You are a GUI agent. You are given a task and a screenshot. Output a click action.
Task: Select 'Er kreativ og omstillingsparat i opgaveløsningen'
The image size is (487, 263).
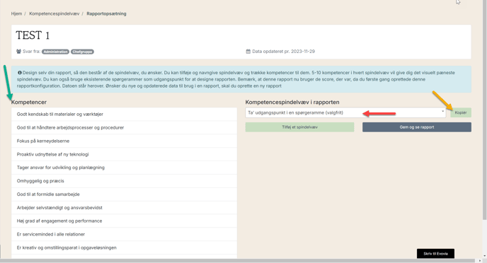point(125,247)
